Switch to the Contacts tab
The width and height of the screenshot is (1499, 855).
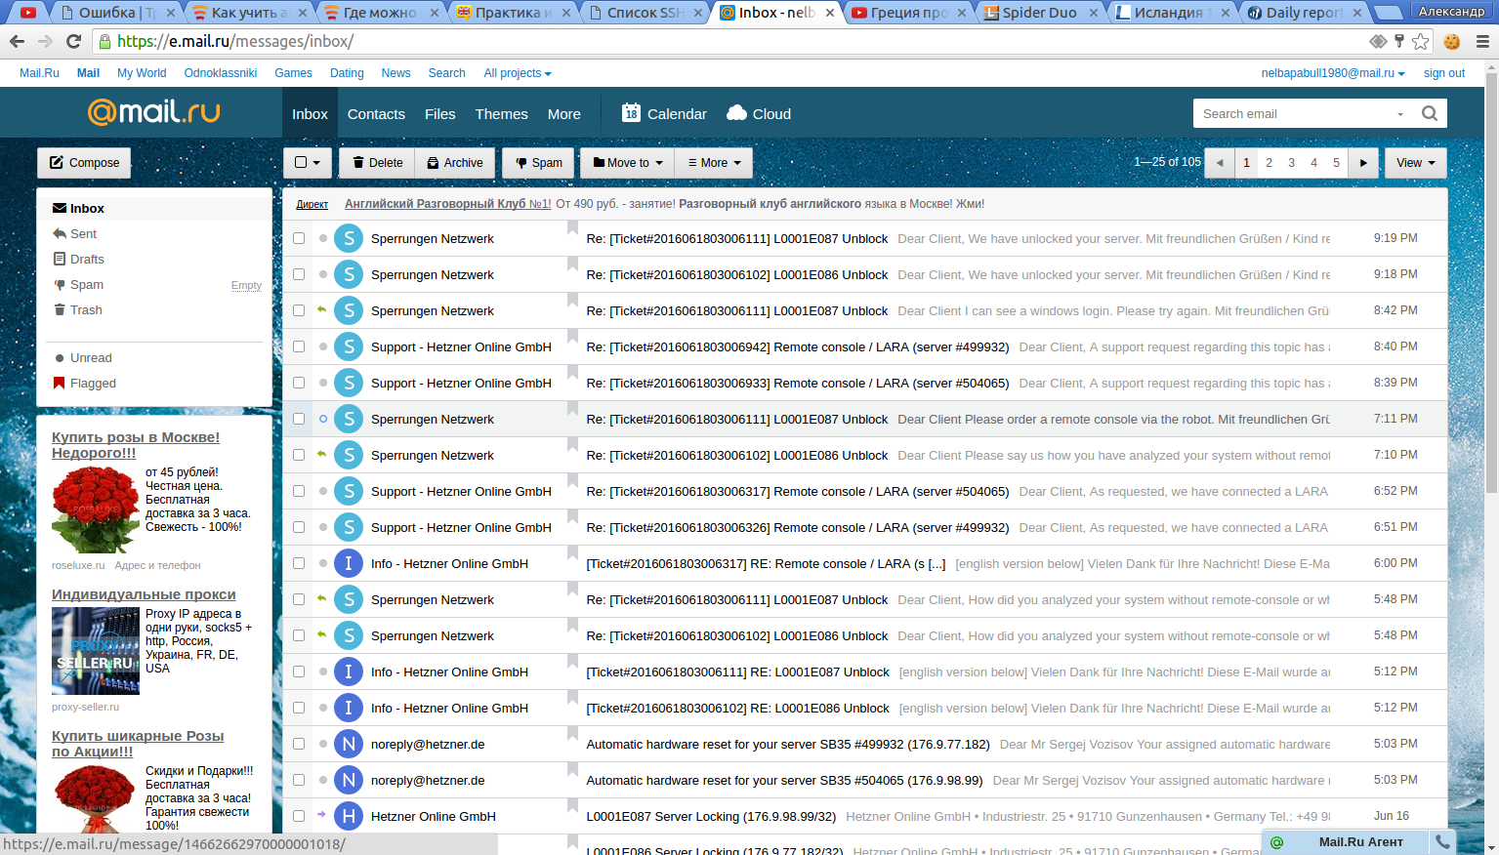pos(376,113)
